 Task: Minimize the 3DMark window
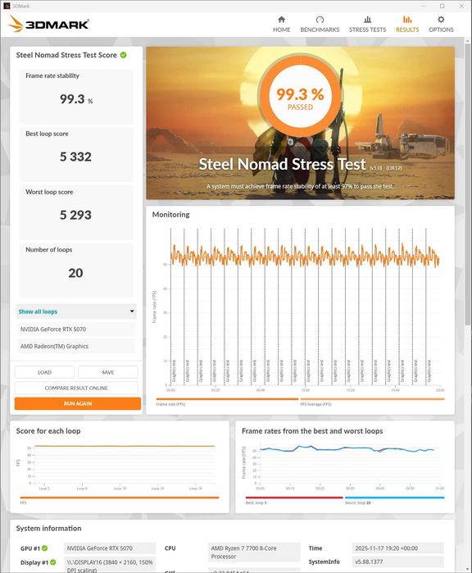424,6
